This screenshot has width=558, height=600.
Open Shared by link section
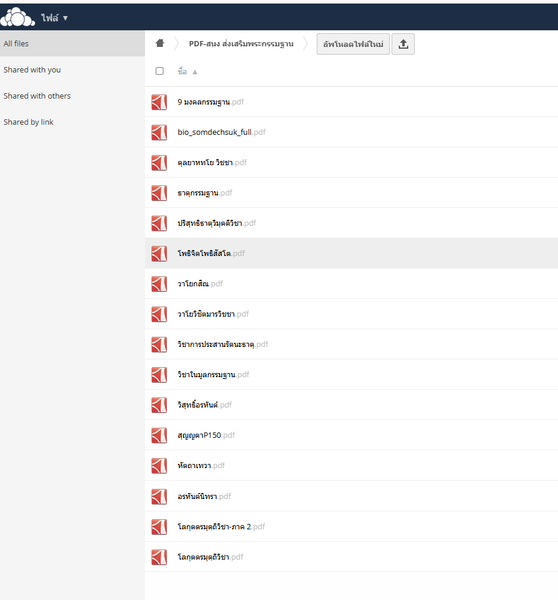coord(29,122)
